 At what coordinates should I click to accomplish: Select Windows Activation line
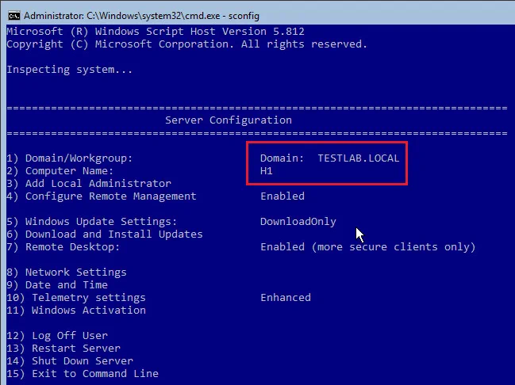pos(76,311)
